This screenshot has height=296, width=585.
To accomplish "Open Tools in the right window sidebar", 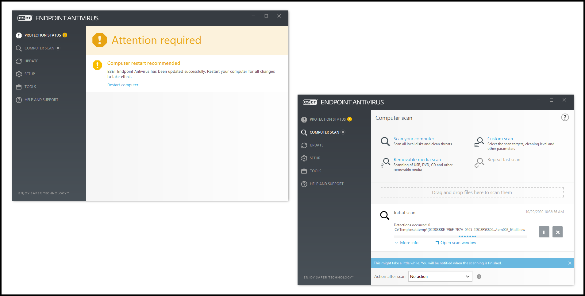I will (316, 171).
